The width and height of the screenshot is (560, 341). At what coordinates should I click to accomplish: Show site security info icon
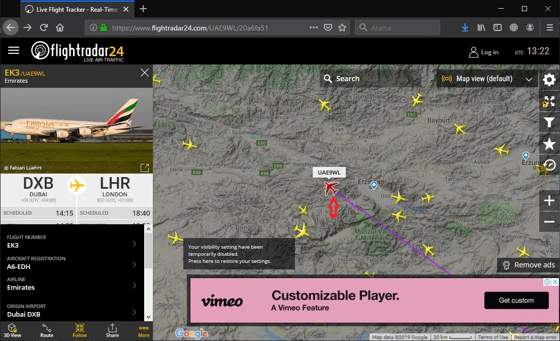click(x=93, y=27)
